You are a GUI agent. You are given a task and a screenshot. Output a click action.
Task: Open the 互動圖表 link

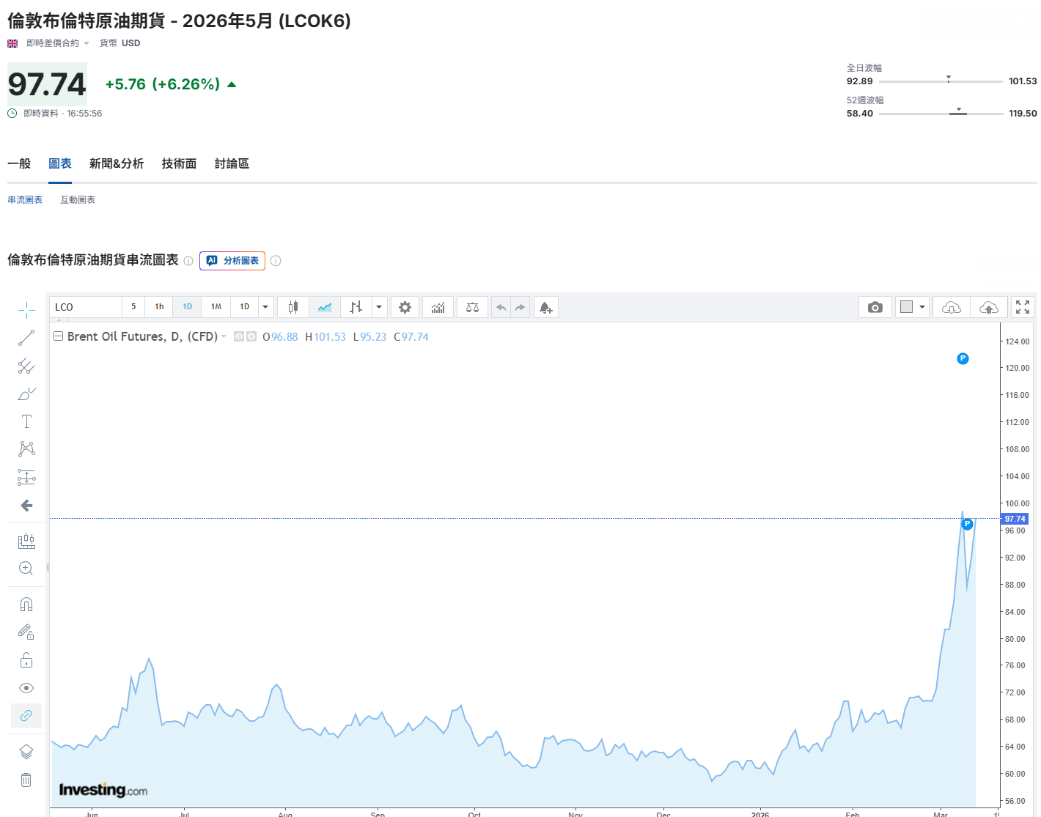[x=78, y=200]
